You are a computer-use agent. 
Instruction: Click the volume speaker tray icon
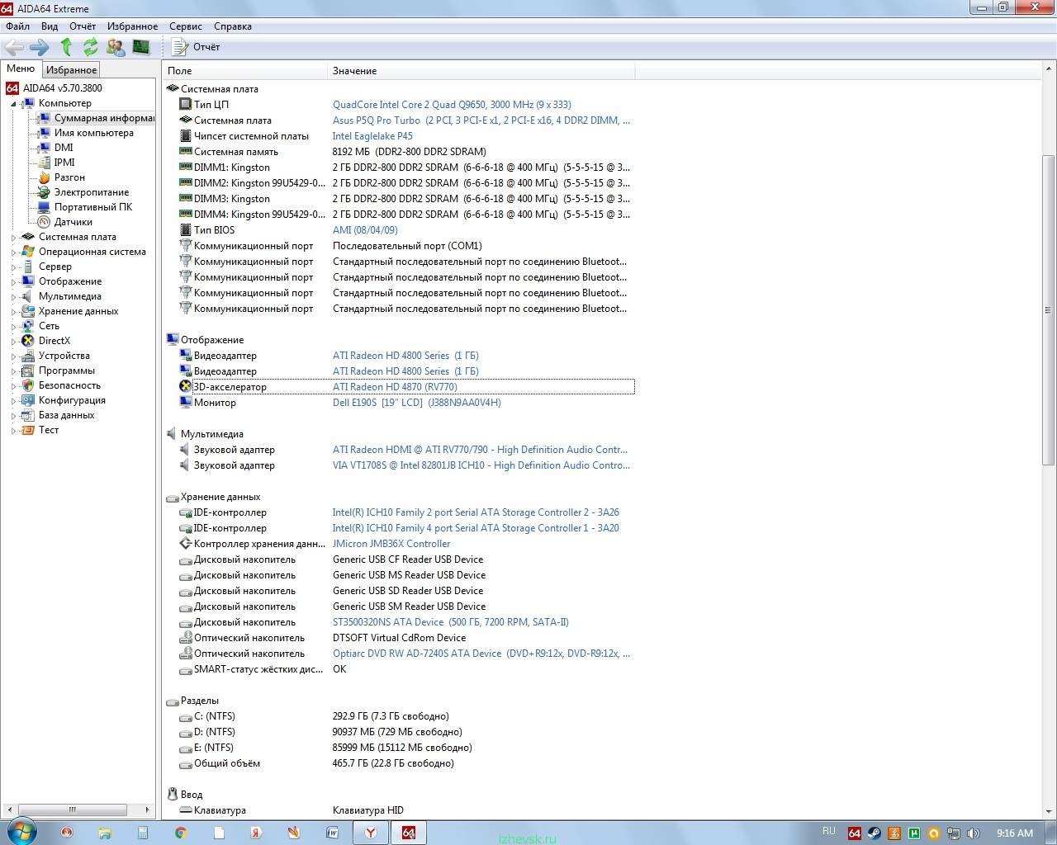[x=974, y=833]
